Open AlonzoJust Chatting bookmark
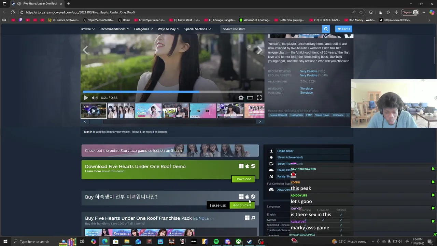 255,20
